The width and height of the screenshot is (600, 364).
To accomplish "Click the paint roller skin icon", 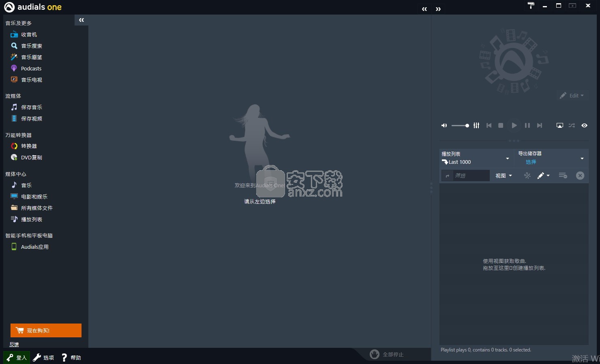I will point(531,5).
